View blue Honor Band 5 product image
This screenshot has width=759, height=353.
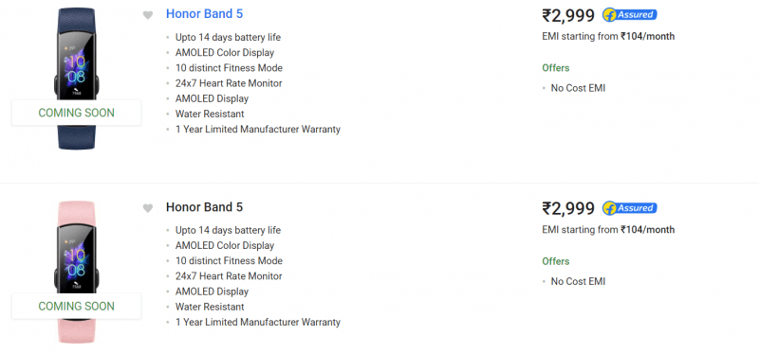click(x=77, y=53)
